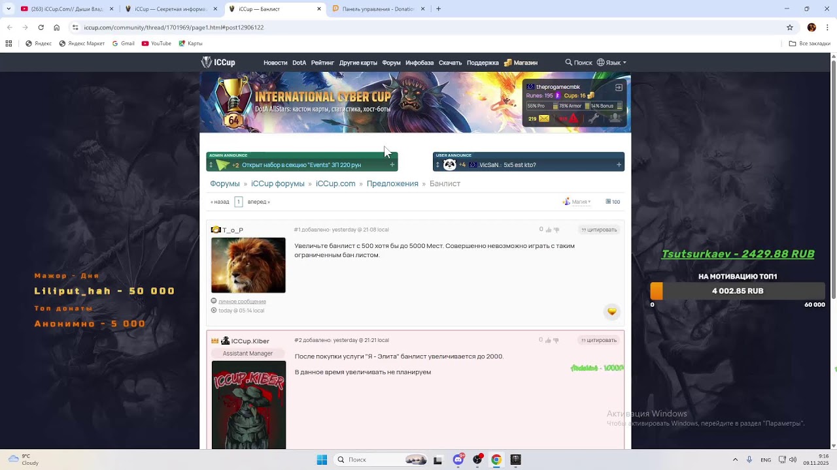Bookmark this page with the star icon
Screen dimensions: 837x470
[x=790, y=27]
